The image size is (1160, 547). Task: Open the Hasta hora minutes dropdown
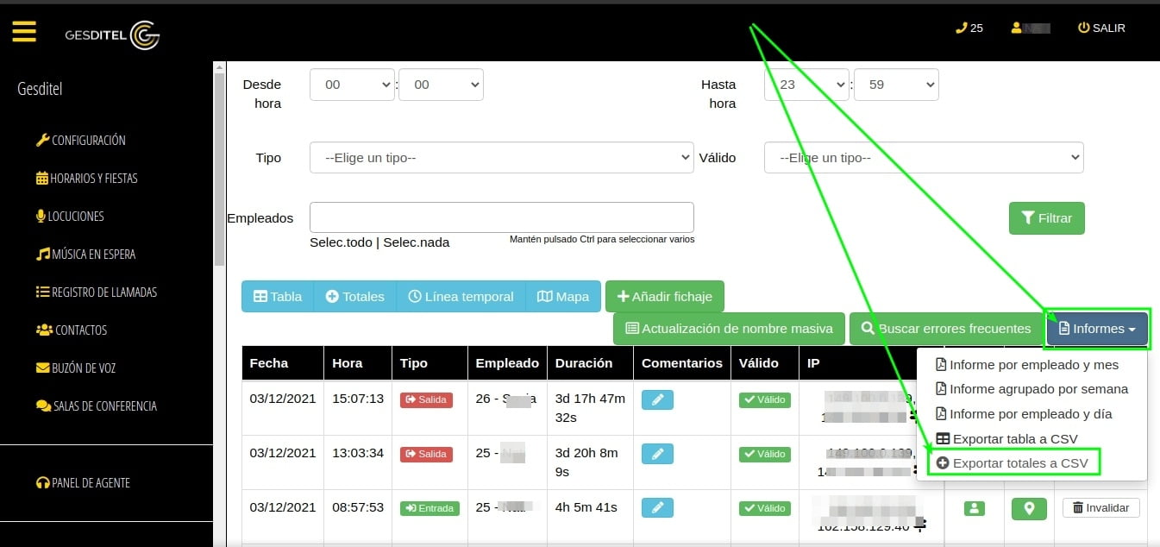pyautogui.click(x=895, y=85)
